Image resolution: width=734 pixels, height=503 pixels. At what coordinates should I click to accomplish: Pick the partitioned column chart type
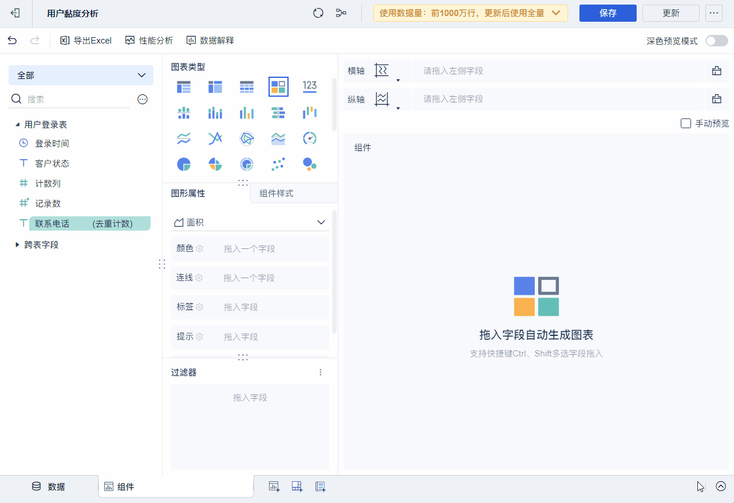[x=184, y=113]
